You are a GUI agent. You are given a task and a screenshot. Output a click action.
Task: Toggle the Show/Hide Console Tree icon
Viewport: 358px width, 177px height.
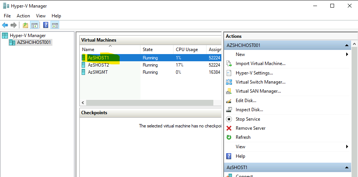35,25
